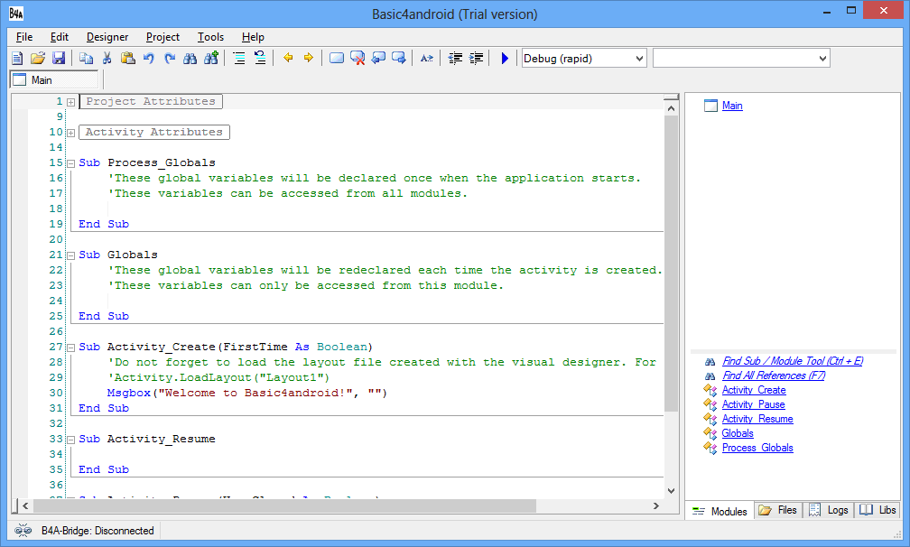The image size is (910, 547).
Task: Open the Find dialog via binoculars icon
Action: [190, 58]
